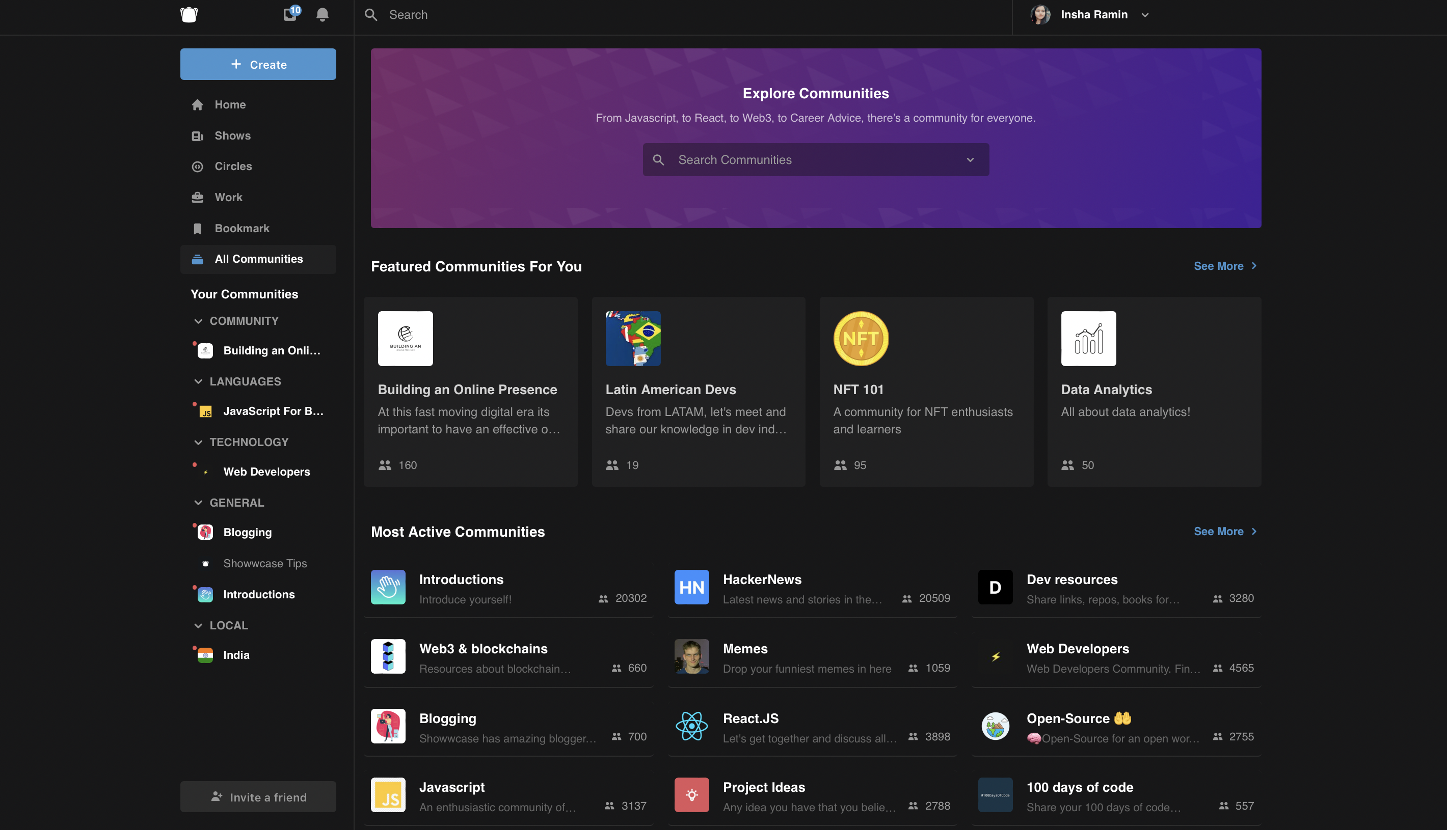The height and width of the screenshot is (830, 1447).
Task: Open Shows in the sidebar
Action: [258, 135]
